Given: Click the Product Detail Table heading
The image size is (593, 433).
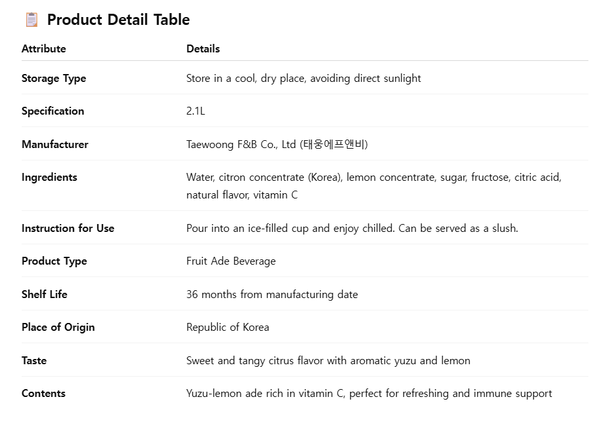Looking at the screenshot, I should [118, 20].
